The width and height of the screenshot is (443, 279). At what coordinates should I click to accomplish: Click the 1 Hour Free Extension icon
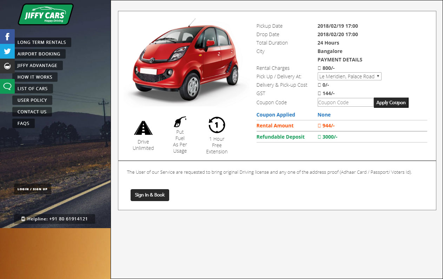coord(217,125)
